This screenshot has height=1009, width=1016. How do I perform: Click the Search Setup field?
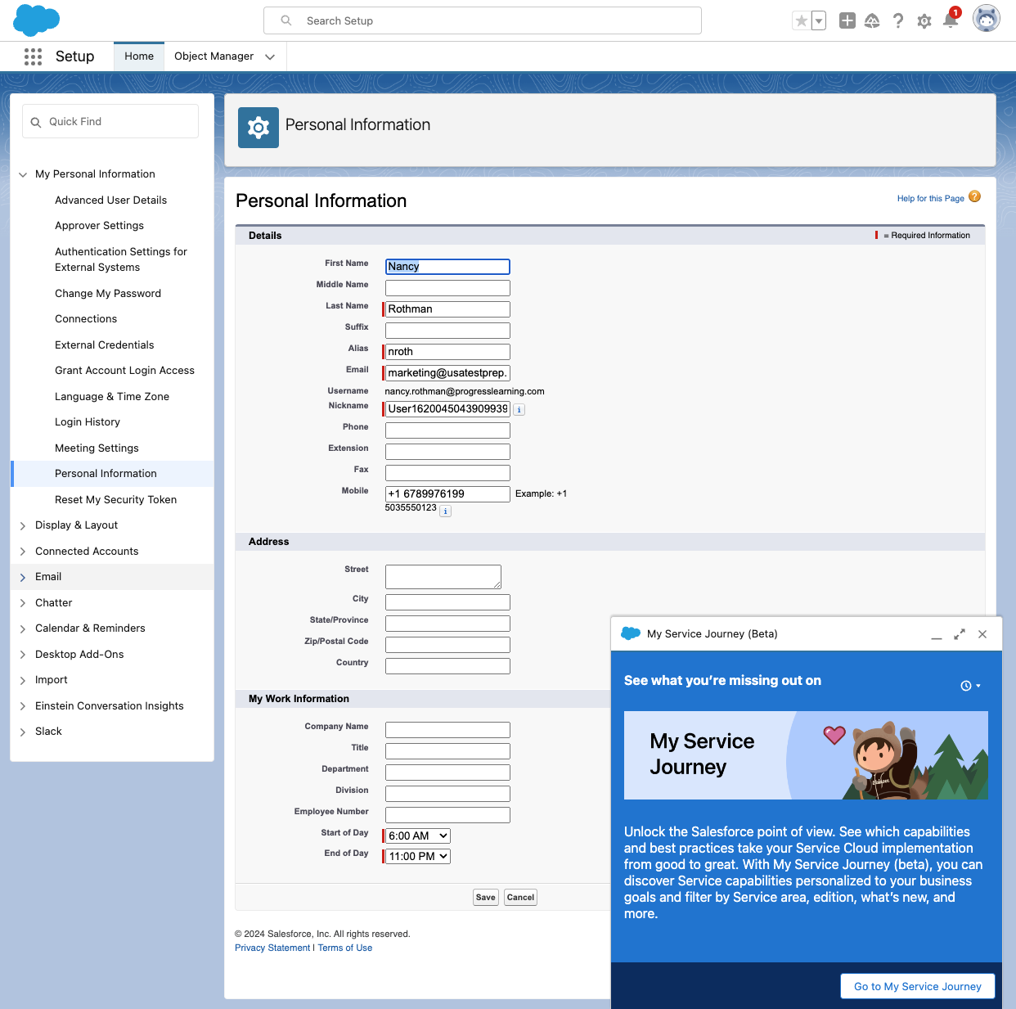pos(483,20)
